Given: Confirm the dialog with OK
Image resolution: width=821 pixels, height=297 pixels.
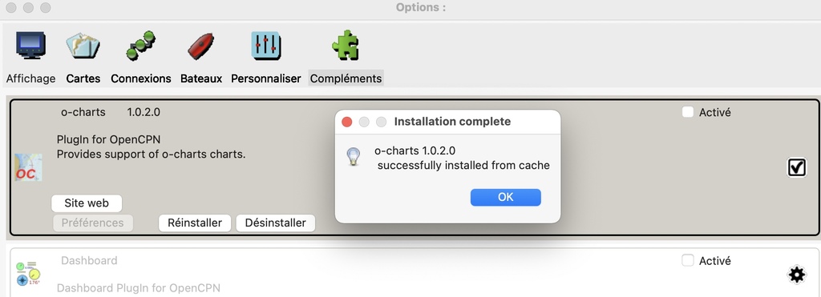Looking at the screenshot, I should [x=505, y=197].
